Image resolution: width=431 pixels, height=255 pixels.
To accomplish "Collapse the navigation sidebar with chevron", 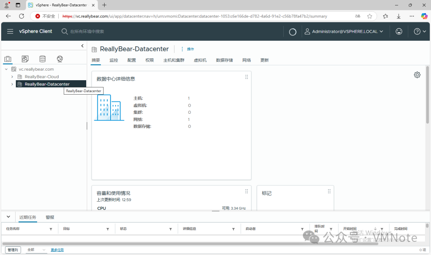I will point(82,46).
